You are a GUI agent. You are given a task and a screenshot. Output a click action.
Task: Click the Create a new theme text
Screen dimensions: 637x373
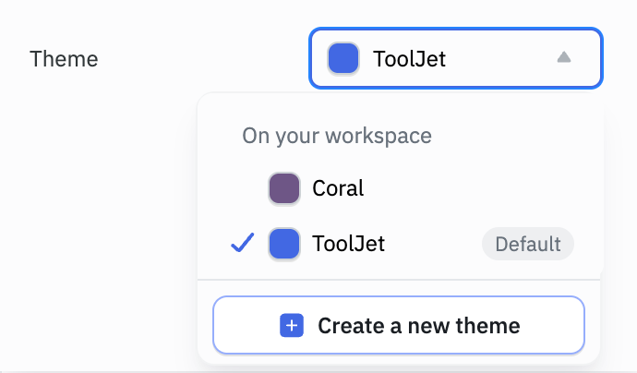[x=418, y=326]
